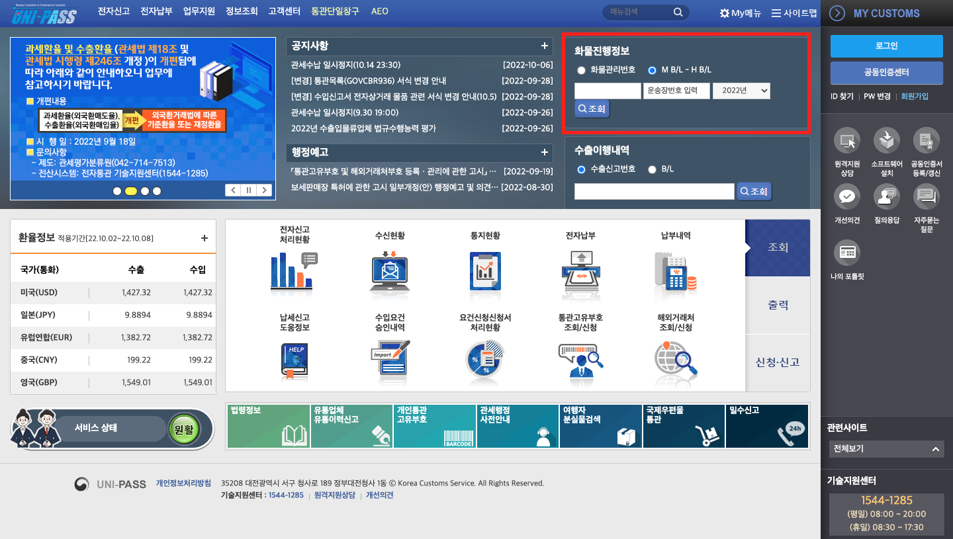Click the second carousel pagination dot

(x=130, y=190)
